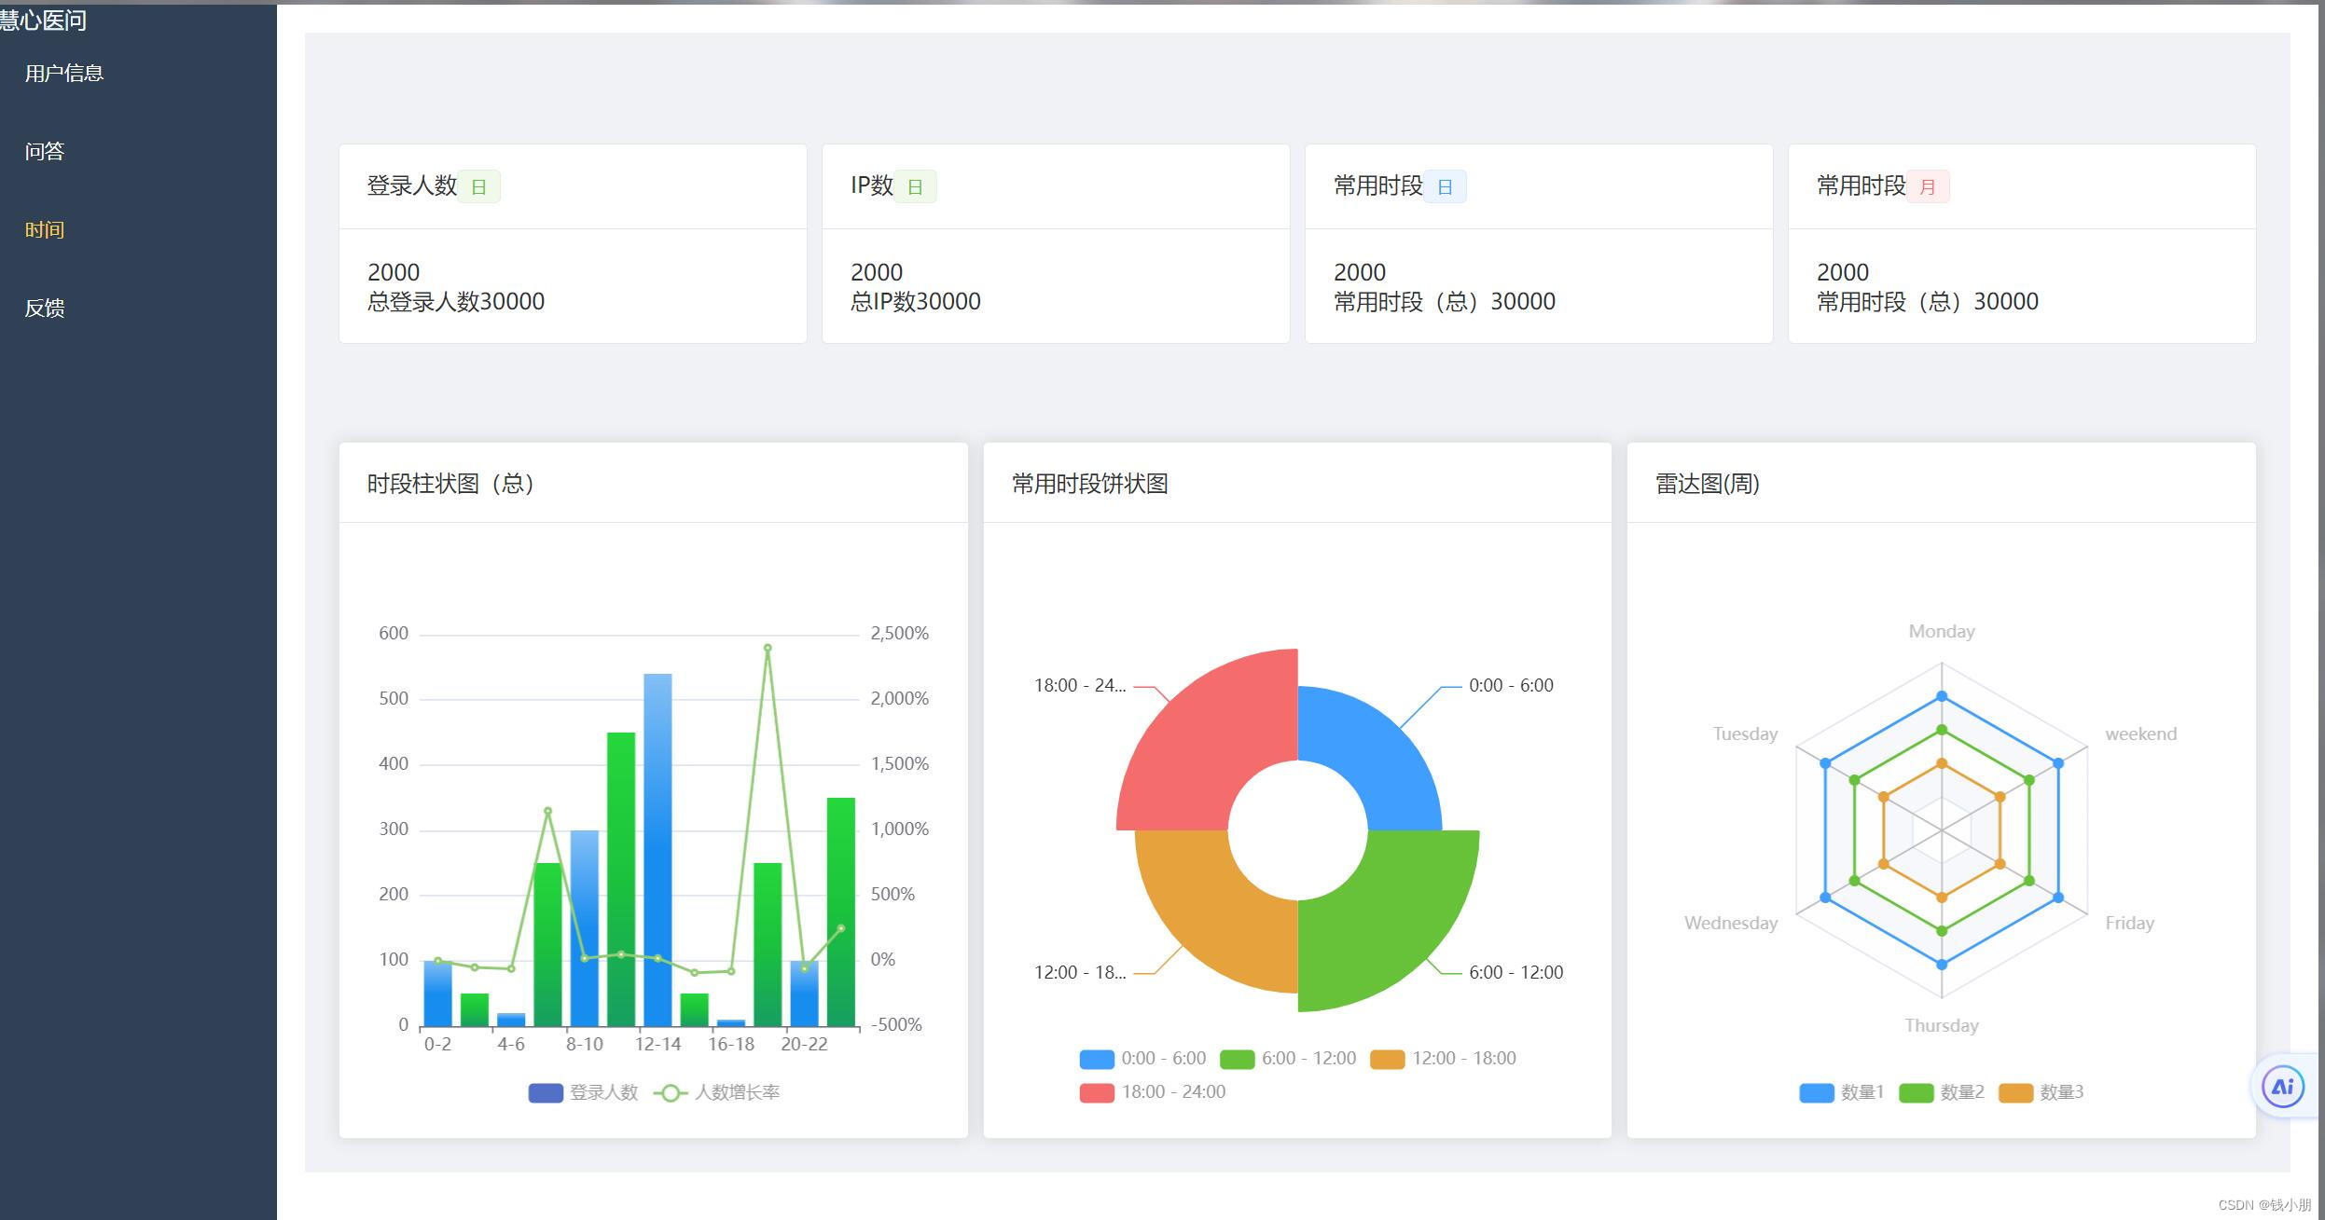Click the blue 日 badge beside 常用时段
Viewport: 2325px width, 1220px height.
[1445, 187]
